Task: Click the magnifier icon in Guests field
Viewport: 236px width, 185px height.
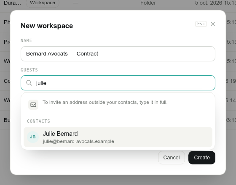Action: pos(29,83)
